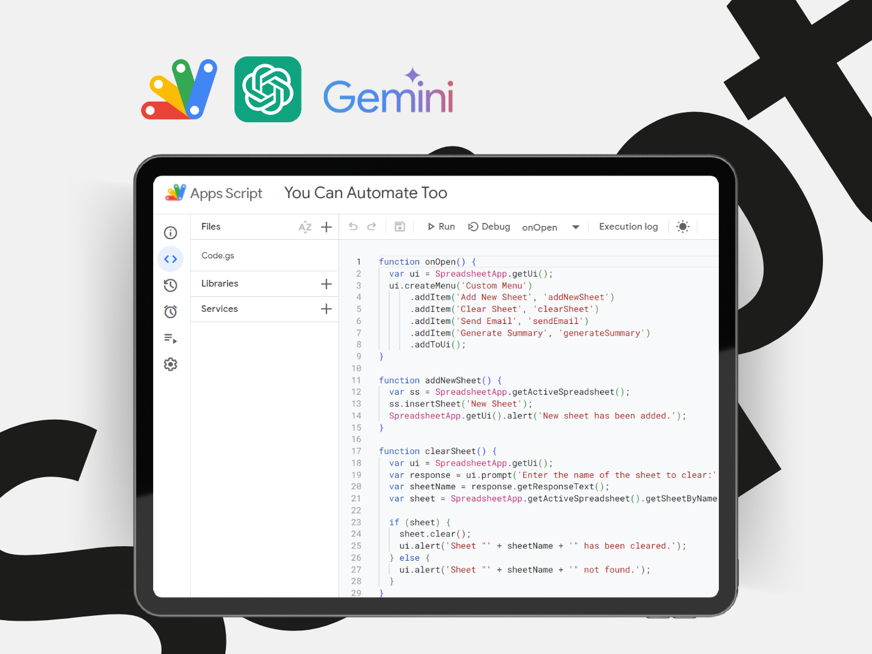Click line number 16 in the gutter
Image resolution: width=872 pixels, height=654 pixels.
[356, 440]
